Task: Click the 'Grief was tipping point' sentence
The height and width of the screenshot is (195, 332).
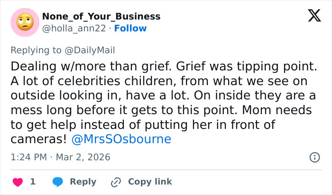Action: click(x=243, y=66)
